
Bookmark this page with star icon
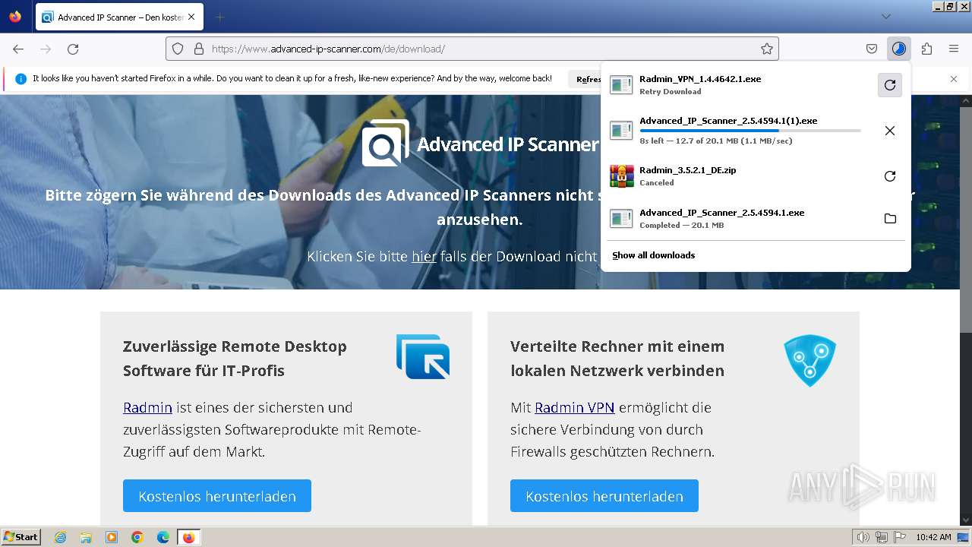767,49
